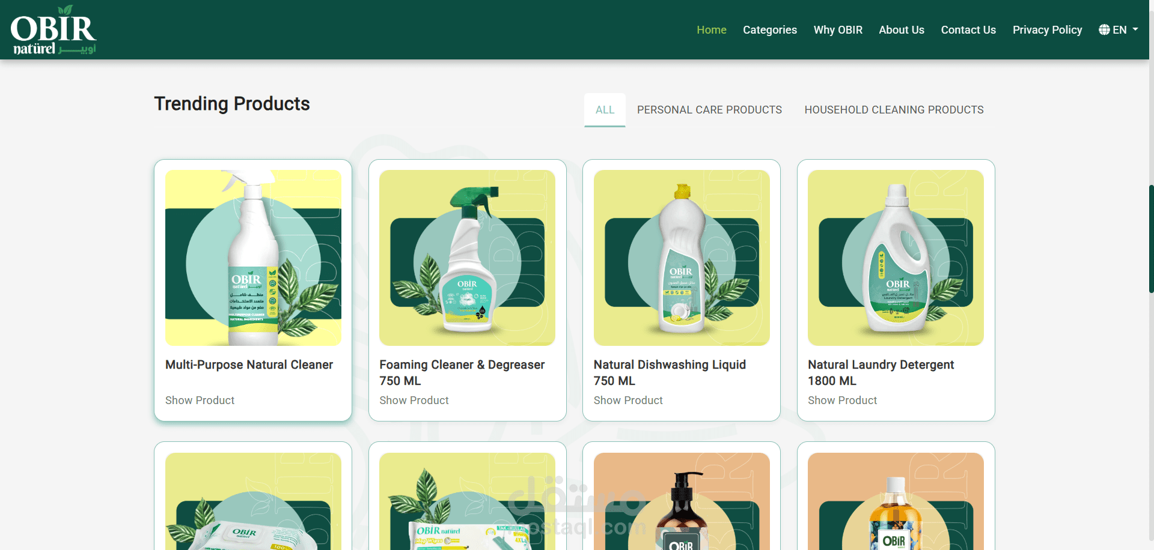Screen dimensions: 1154x550
Task: Open the Natural Dishwashing Liquid image
Action: point(682,258)
